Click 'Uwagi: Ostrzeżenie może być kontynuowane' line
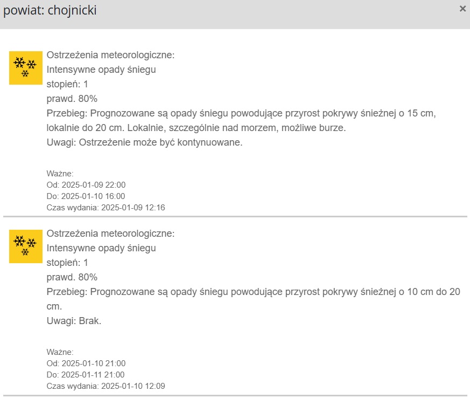The height and width of the screenshot is (398, 470). pos(144,142)
